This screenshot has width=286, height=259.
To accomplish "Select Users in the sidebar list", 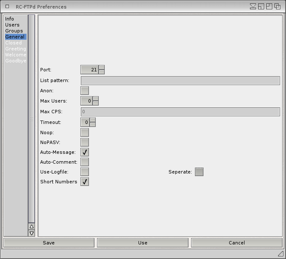I will click(x=12, y=25).
